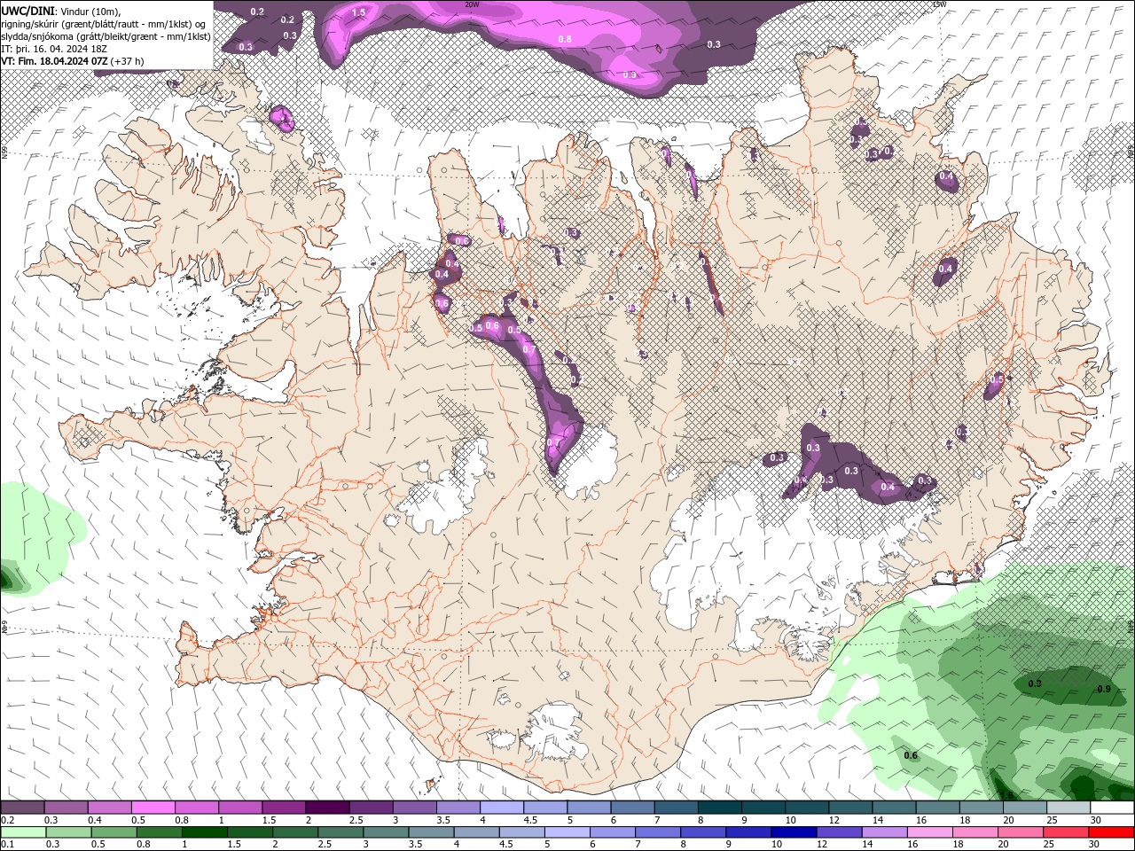Click dark purple snow swatch between 2 and 2.5

[327, 808]
